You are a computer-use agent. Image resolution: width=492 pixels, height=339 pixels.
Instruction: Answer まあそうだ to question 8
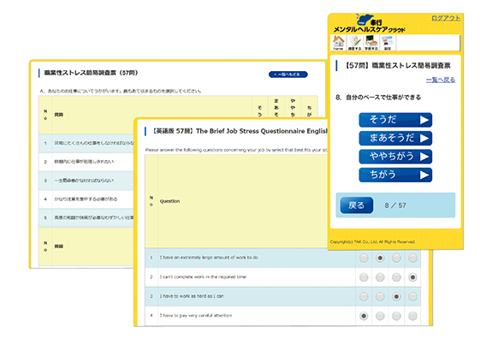pos(395,138)
